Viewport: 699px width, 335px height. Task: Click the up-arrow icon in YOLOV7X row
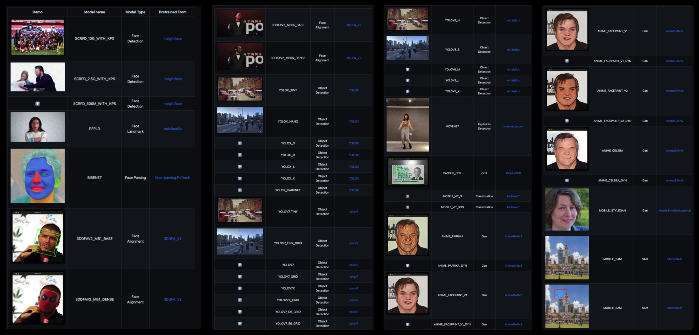240,288
